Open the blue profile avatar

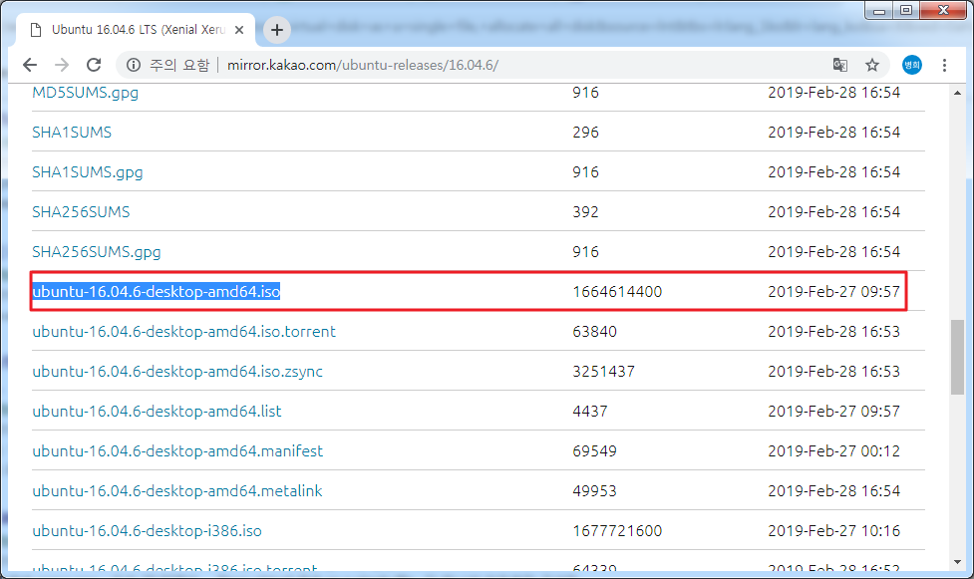coord(912,65)
